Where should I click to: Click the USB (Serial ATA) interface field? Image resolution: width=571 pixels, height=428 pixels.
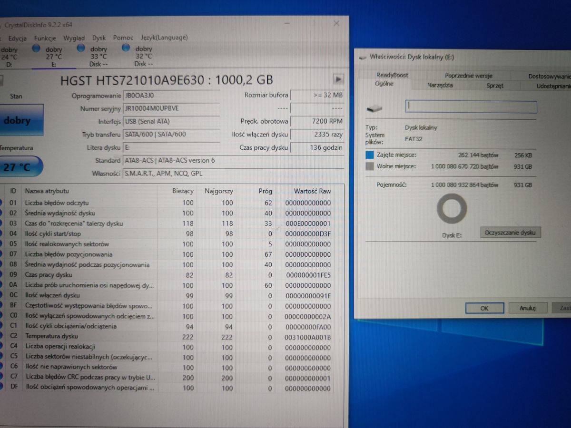coord(171,121)
